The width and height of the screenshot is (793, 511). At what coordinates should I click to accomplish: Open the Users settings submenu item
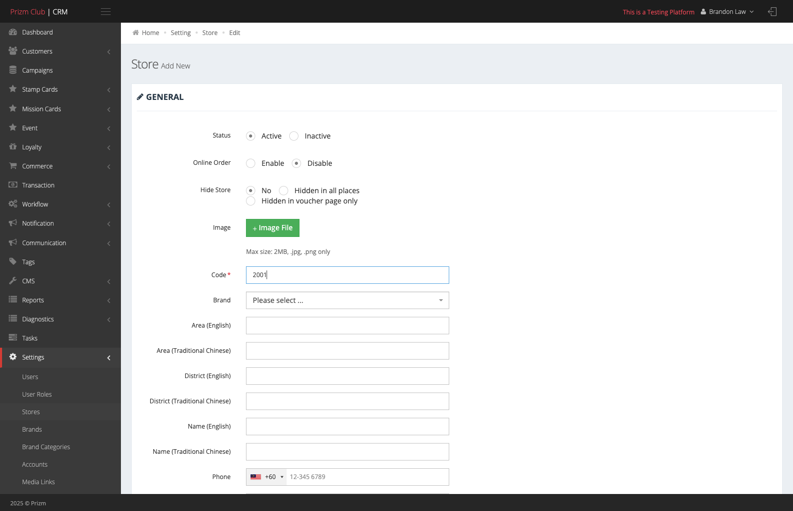pyautogui.click(x=30, y=377)
